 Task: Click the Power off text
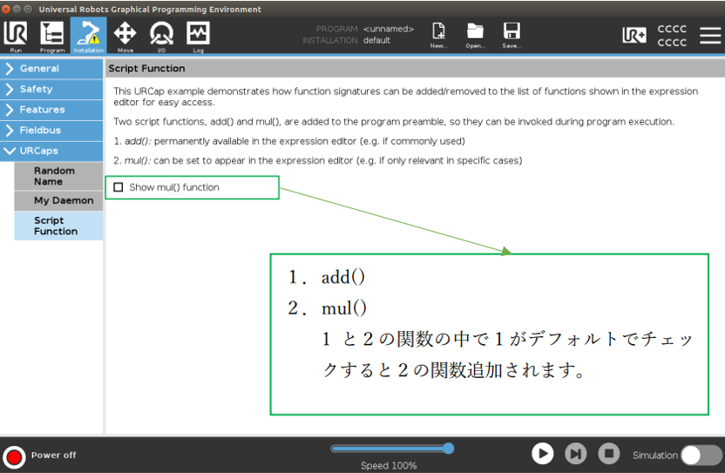tap(54, 455)
